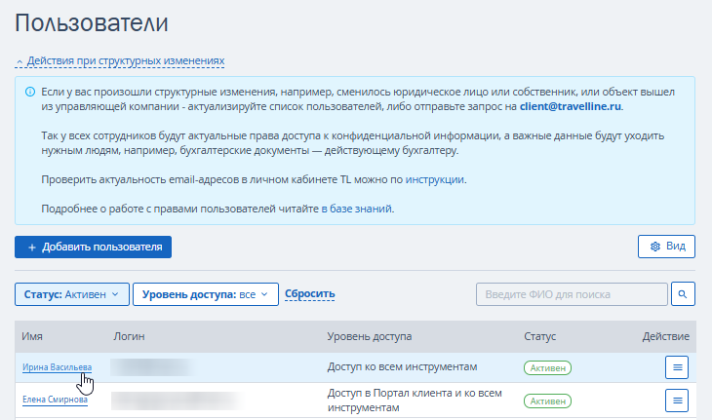Click the 'Имя' column header
Screen dimensions: 712x420
click(32, 336)
